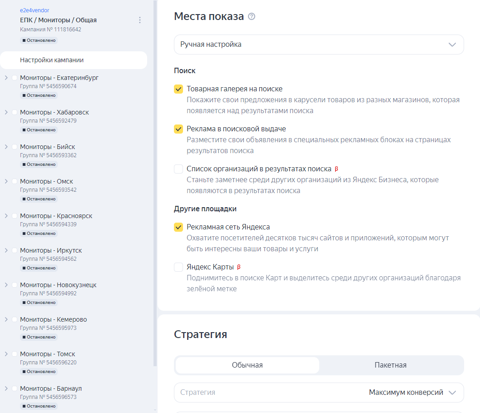This screenshot has height=413, width=480.
Task: Select the Обычная strategy tab
Action: click(247, 365)
